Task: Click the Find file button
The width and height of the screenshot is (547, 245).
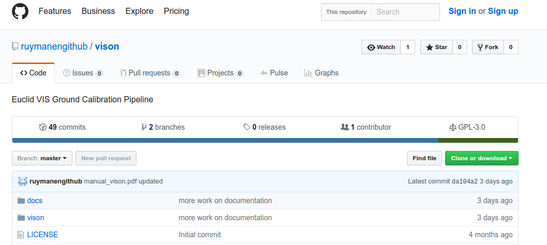Action: click(x=424, y=158)
